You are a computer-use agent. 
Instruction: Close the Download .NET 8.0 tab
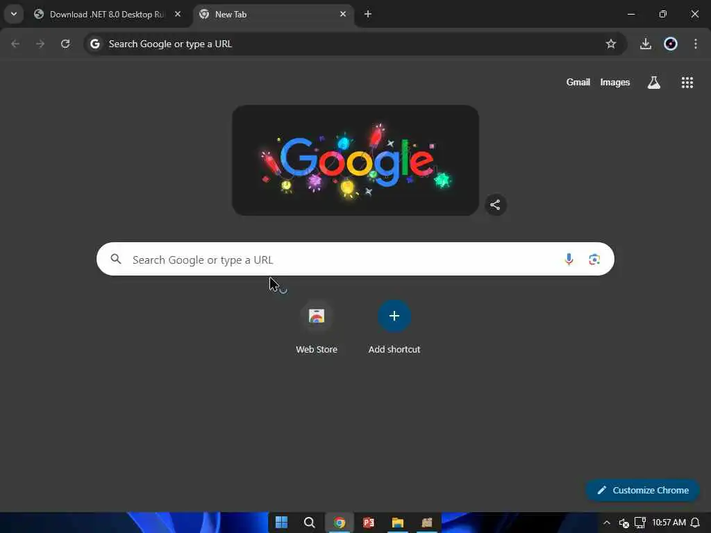pyautogui.click(x=178, y=14)
